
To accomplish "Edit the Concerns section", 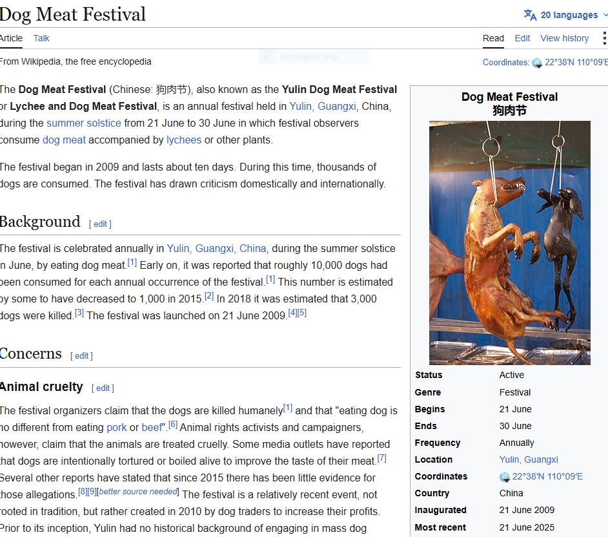I will 81,355.
